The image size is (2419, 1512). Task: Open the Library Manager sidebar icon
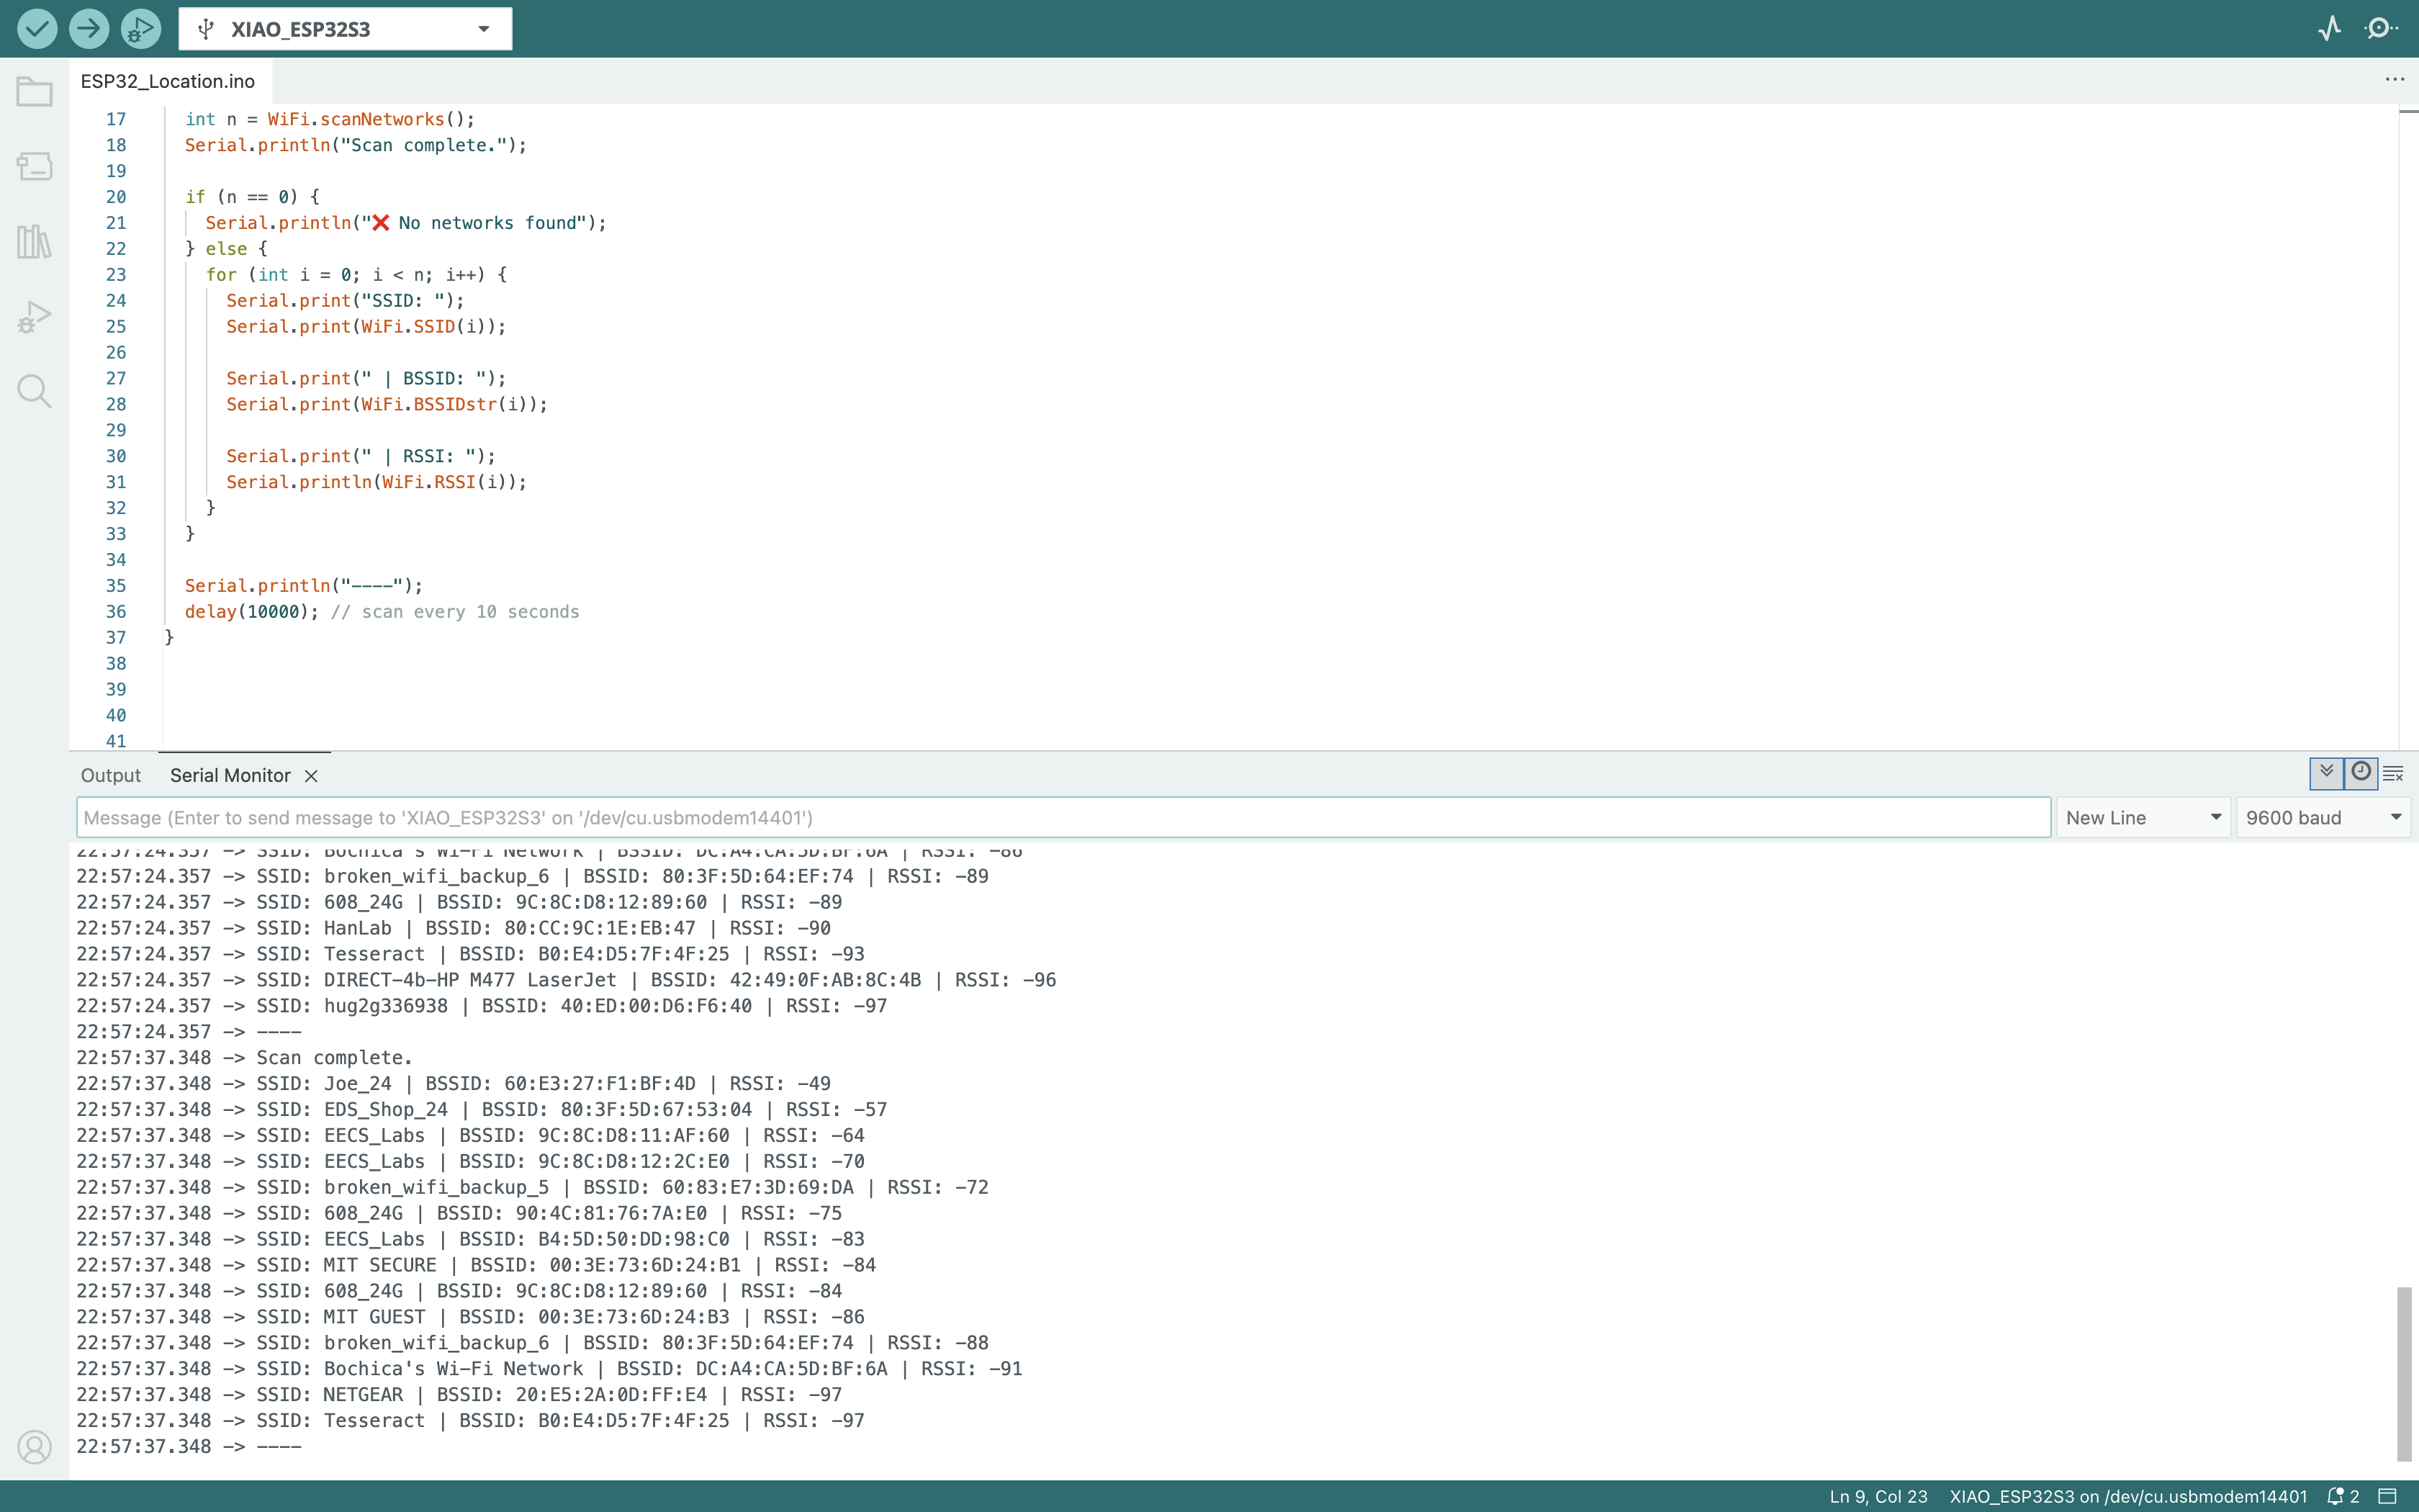pos(34,241)
